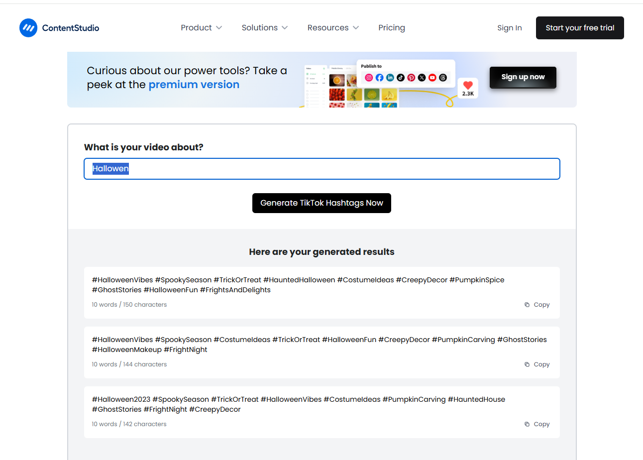Click 'Here are your generated results' heading

click(x=321, y=252)
